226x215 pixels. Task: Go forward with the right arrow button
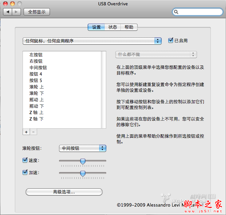[x=17, y=12]
